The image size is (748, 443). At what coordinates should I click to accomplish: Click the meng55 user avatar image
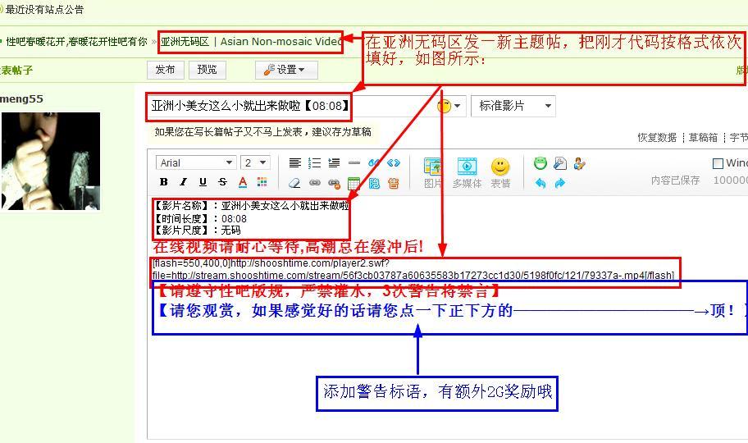(50, 162)
